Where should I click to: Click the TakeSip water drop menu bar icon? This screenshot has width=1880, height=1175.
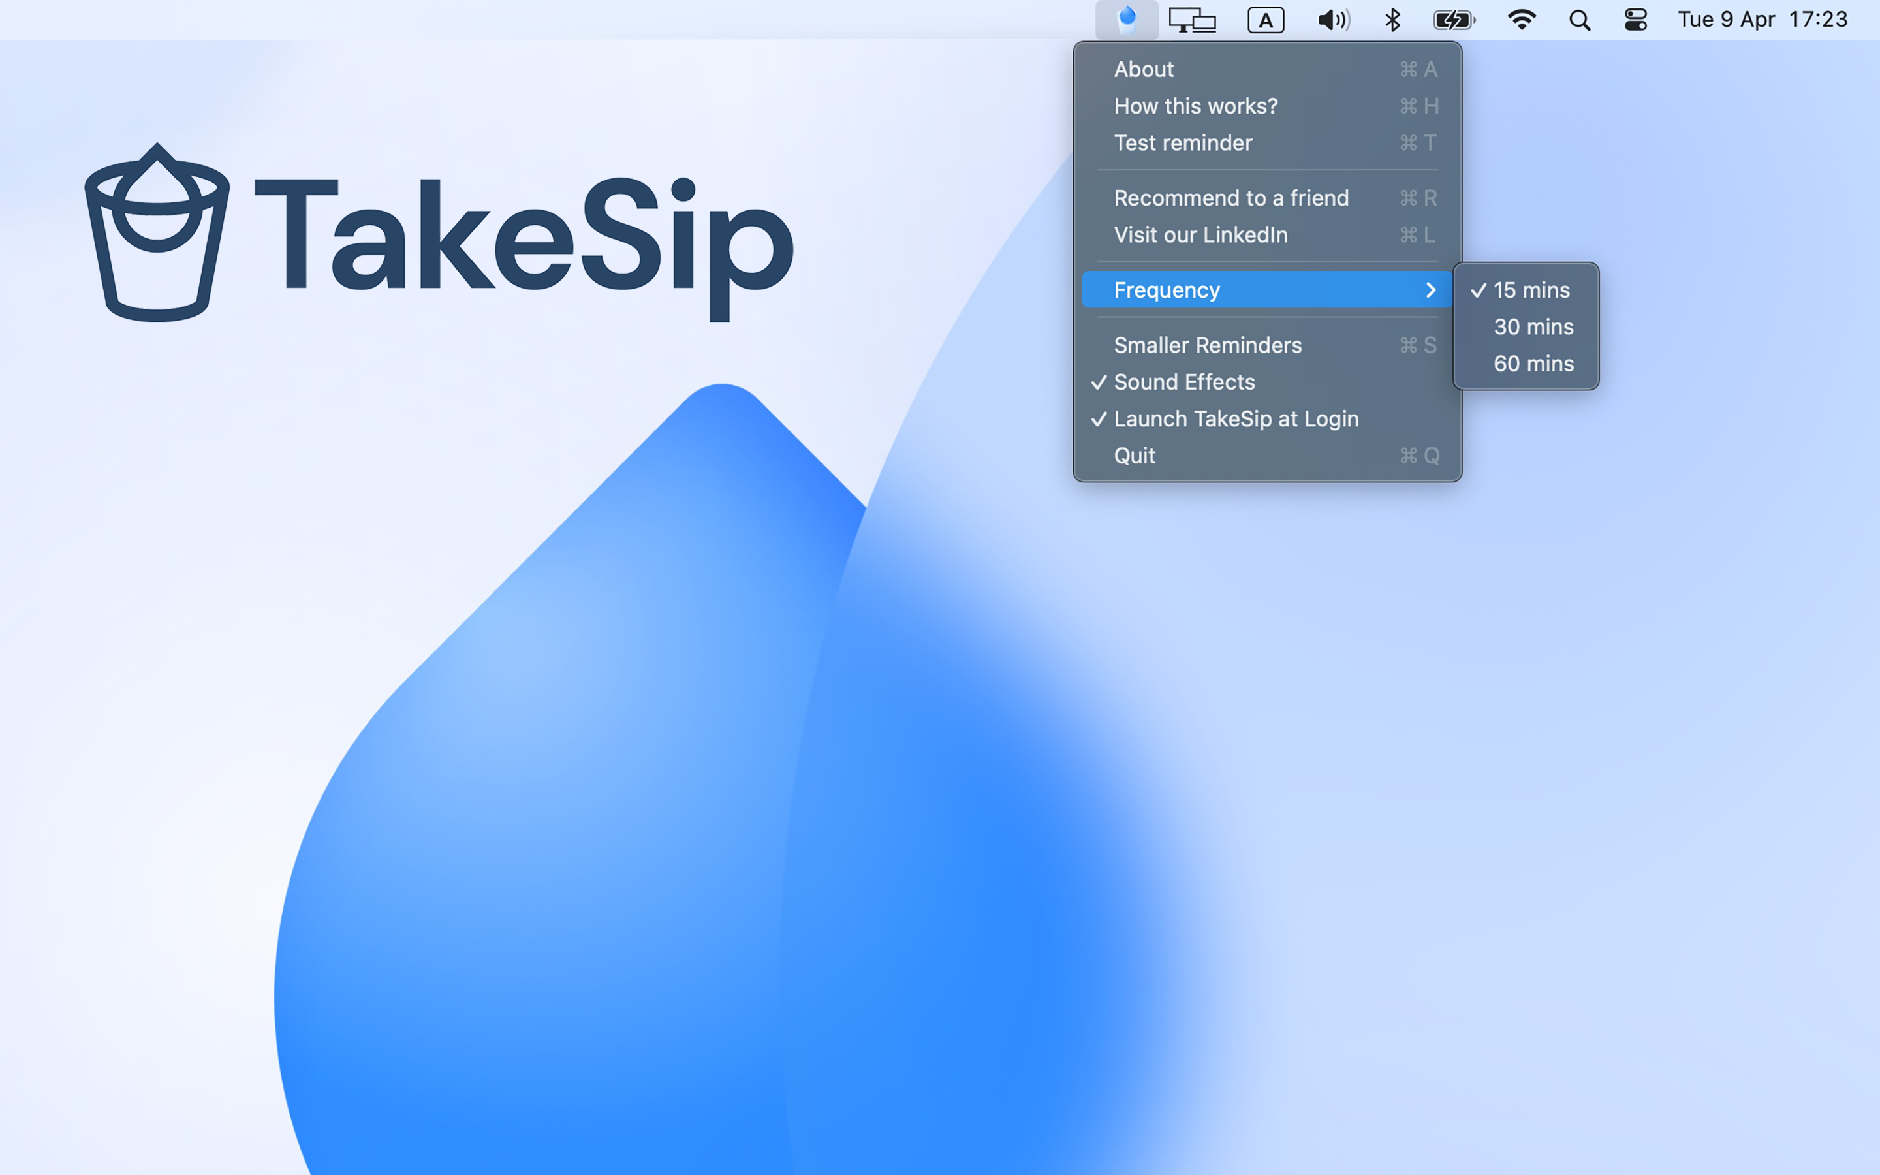(x=1127, y=20)
